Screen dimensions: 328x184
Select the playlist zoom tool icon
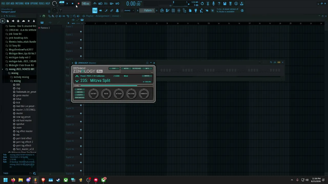[x=75, y=16]
